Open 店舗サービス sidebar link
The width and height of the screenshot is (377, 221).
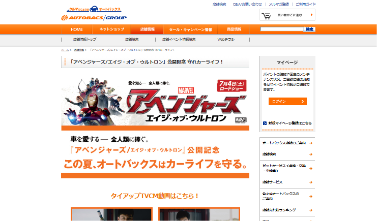click(x=272, y=182)
